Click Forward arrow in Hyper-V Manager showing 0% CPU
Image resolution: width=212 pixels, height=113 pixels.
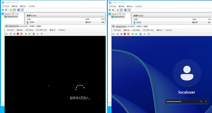113,10
